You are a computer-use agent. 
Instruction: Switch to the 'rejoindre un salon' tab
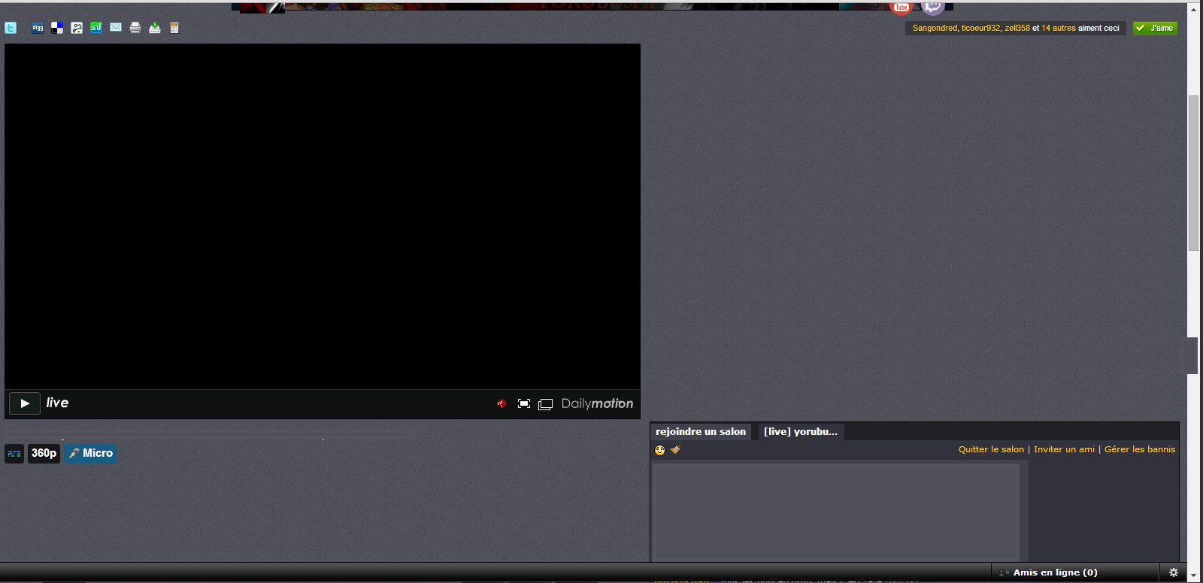[701, 431]
